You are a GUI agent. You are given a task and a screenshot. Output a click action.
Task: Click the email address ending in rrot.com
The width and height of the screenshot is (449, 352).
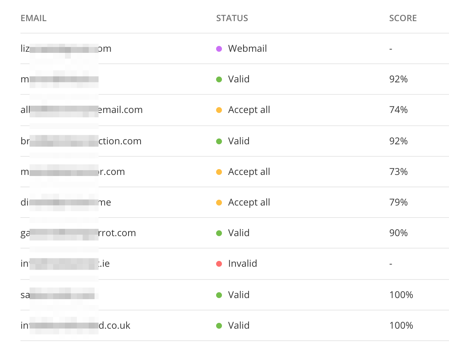point(78,233)
